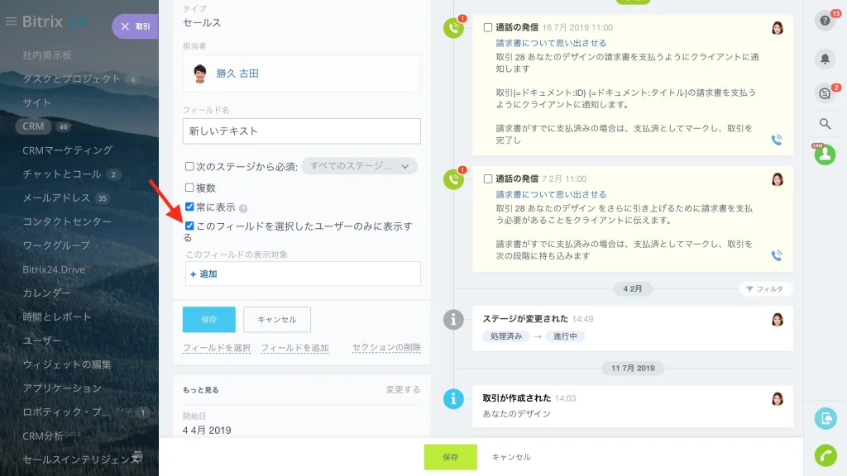Click + 追加 to add field viewers
Screen dimensions: 847x476
point(203,274)
